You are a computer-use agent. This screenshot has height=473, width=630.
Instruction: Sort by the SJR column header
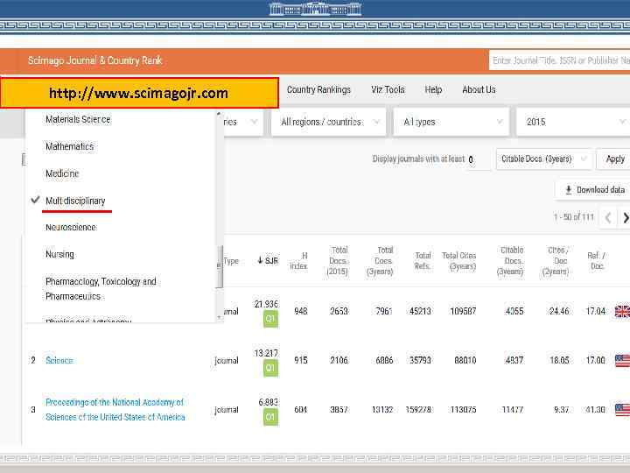[268, 261]
